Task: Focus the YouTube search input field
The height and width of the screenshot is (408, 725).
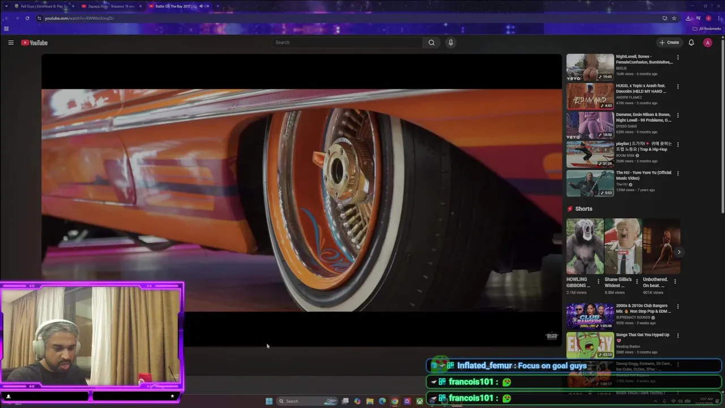Action: pos(347,42)
